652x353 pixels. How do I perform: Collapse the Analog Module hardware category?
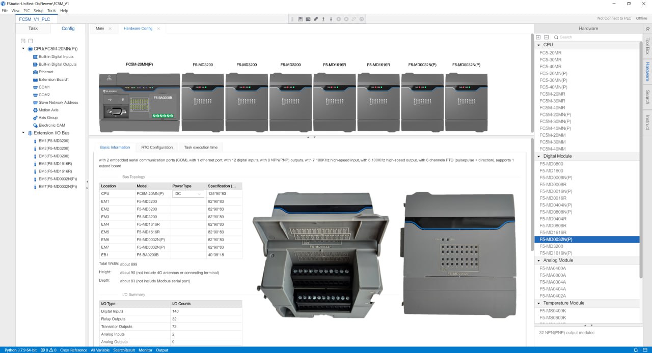coord(539,260)
